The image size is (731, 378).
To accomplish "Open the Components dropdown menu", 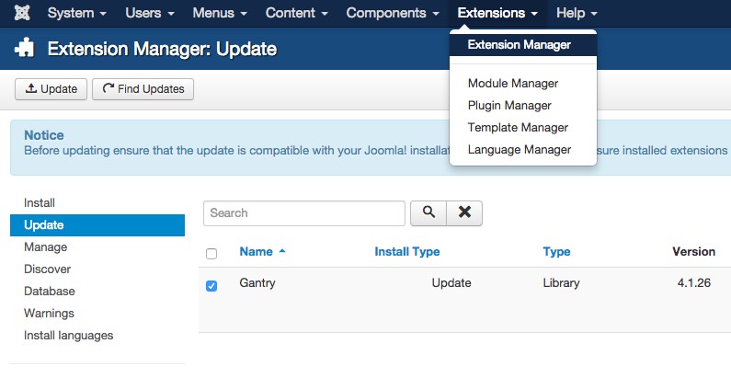I will tap(393, 14).
